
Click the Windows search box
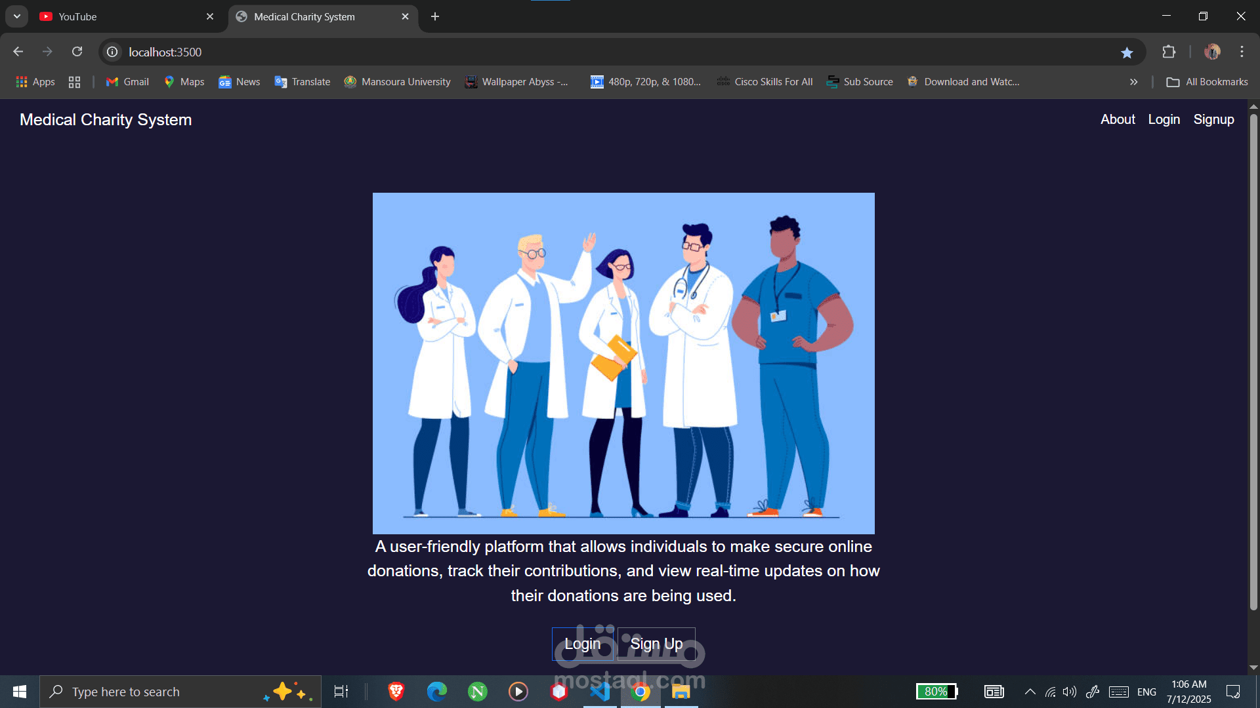pyautogui.click(x=180, y=692)
